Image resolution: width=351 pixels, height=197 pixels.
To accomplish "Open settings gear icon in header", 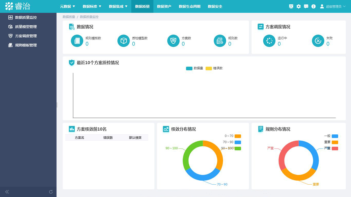I will point(299,6).
